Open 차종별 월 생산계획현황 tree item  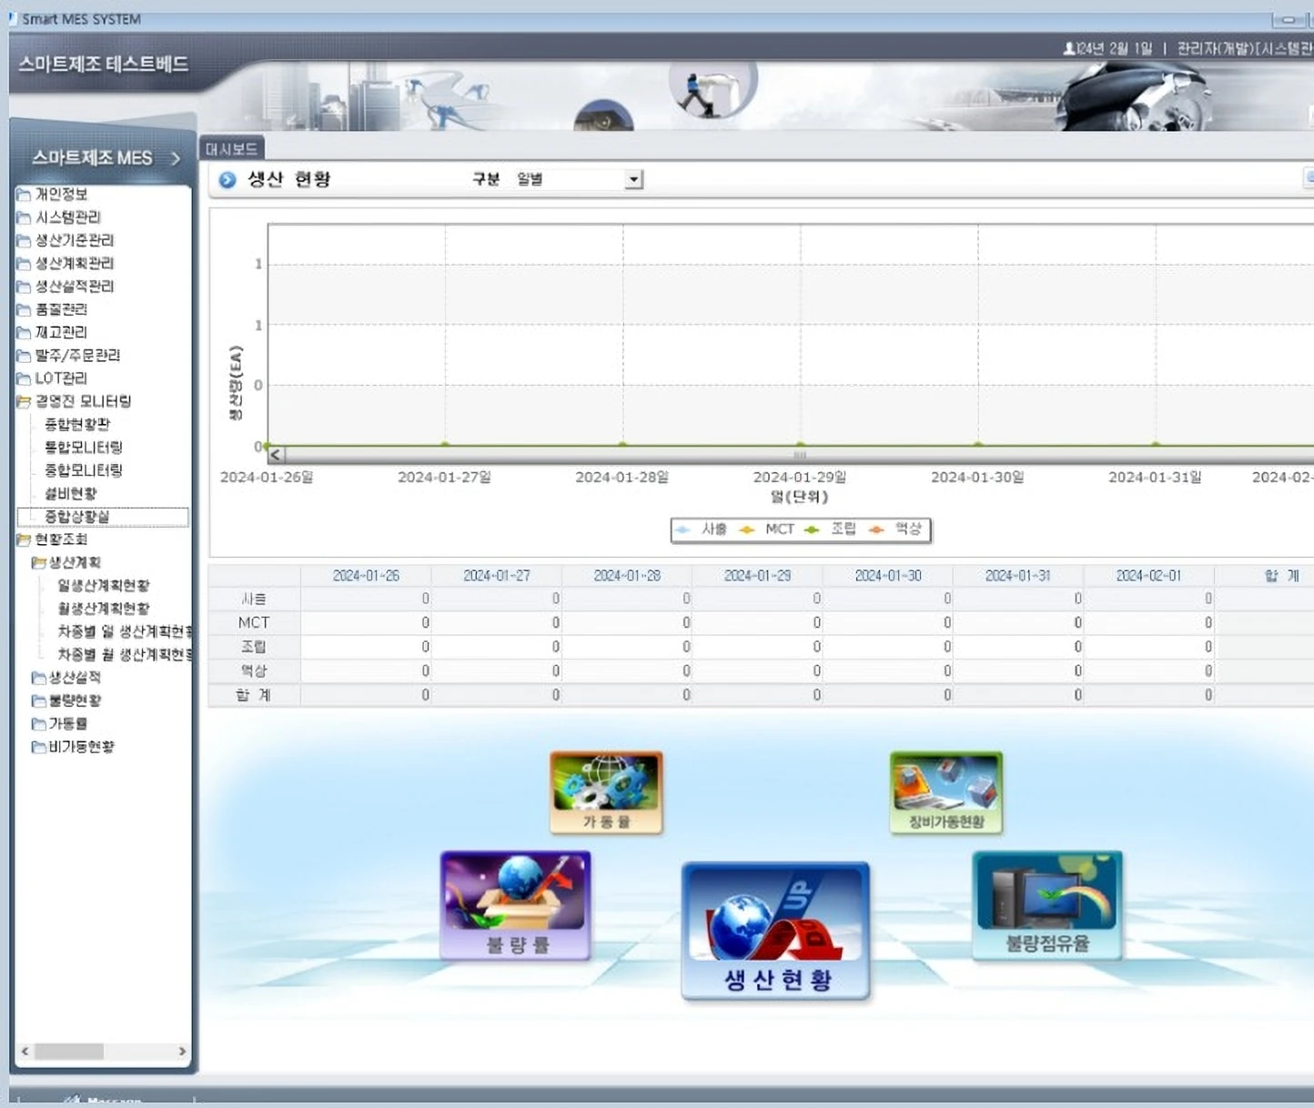[x=126, y=655]
